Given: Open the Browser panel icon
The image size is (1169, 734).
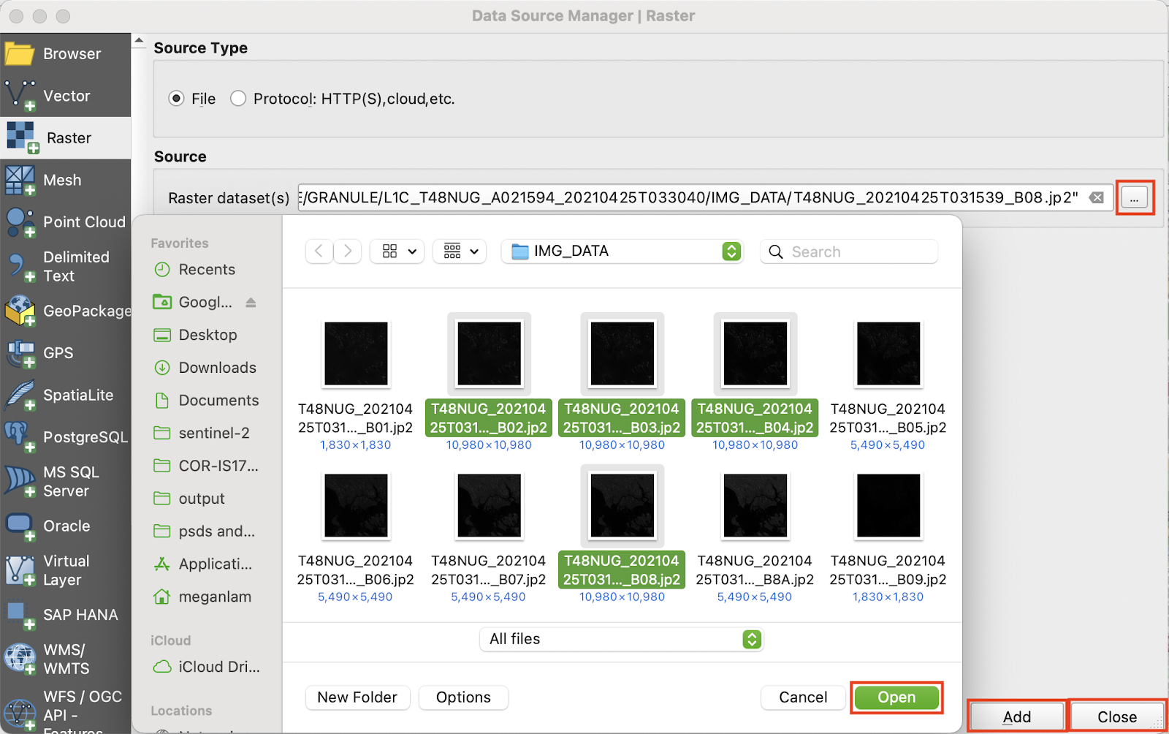Looking at the screenshot, I should [x=20, y=54].
